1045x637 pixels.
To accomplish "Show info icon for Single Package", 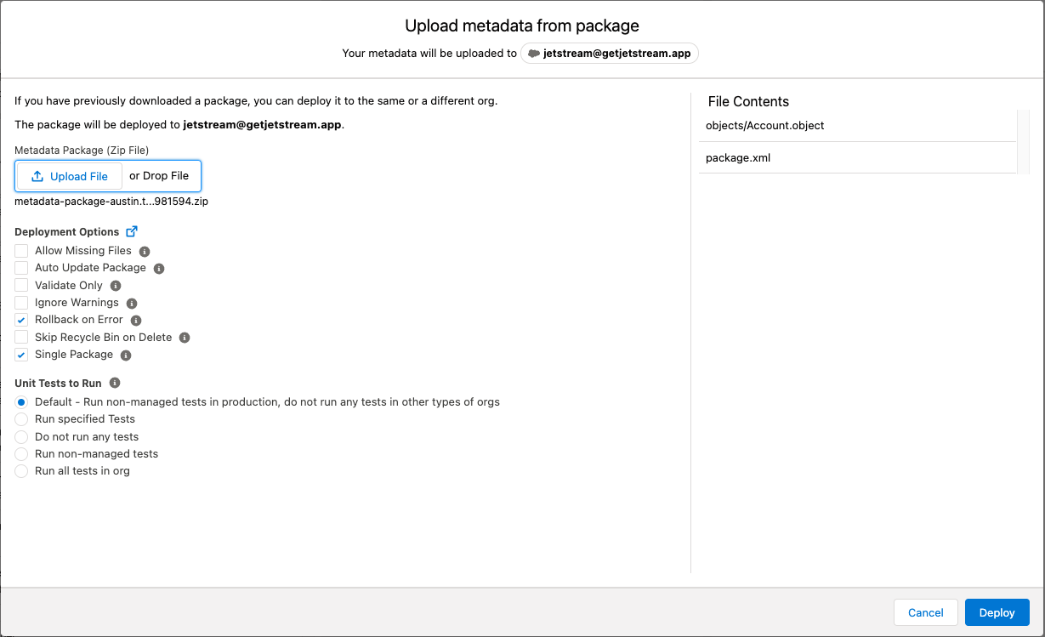I will click(126, 355).
